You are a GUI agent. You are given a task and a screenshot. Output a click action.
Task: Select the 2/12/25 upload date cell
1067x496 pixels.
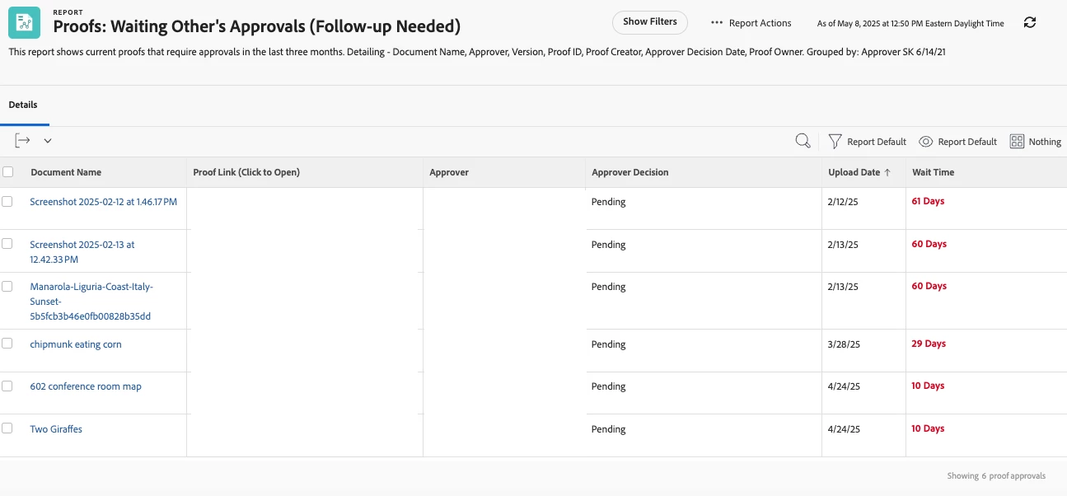tap(843, 202)
